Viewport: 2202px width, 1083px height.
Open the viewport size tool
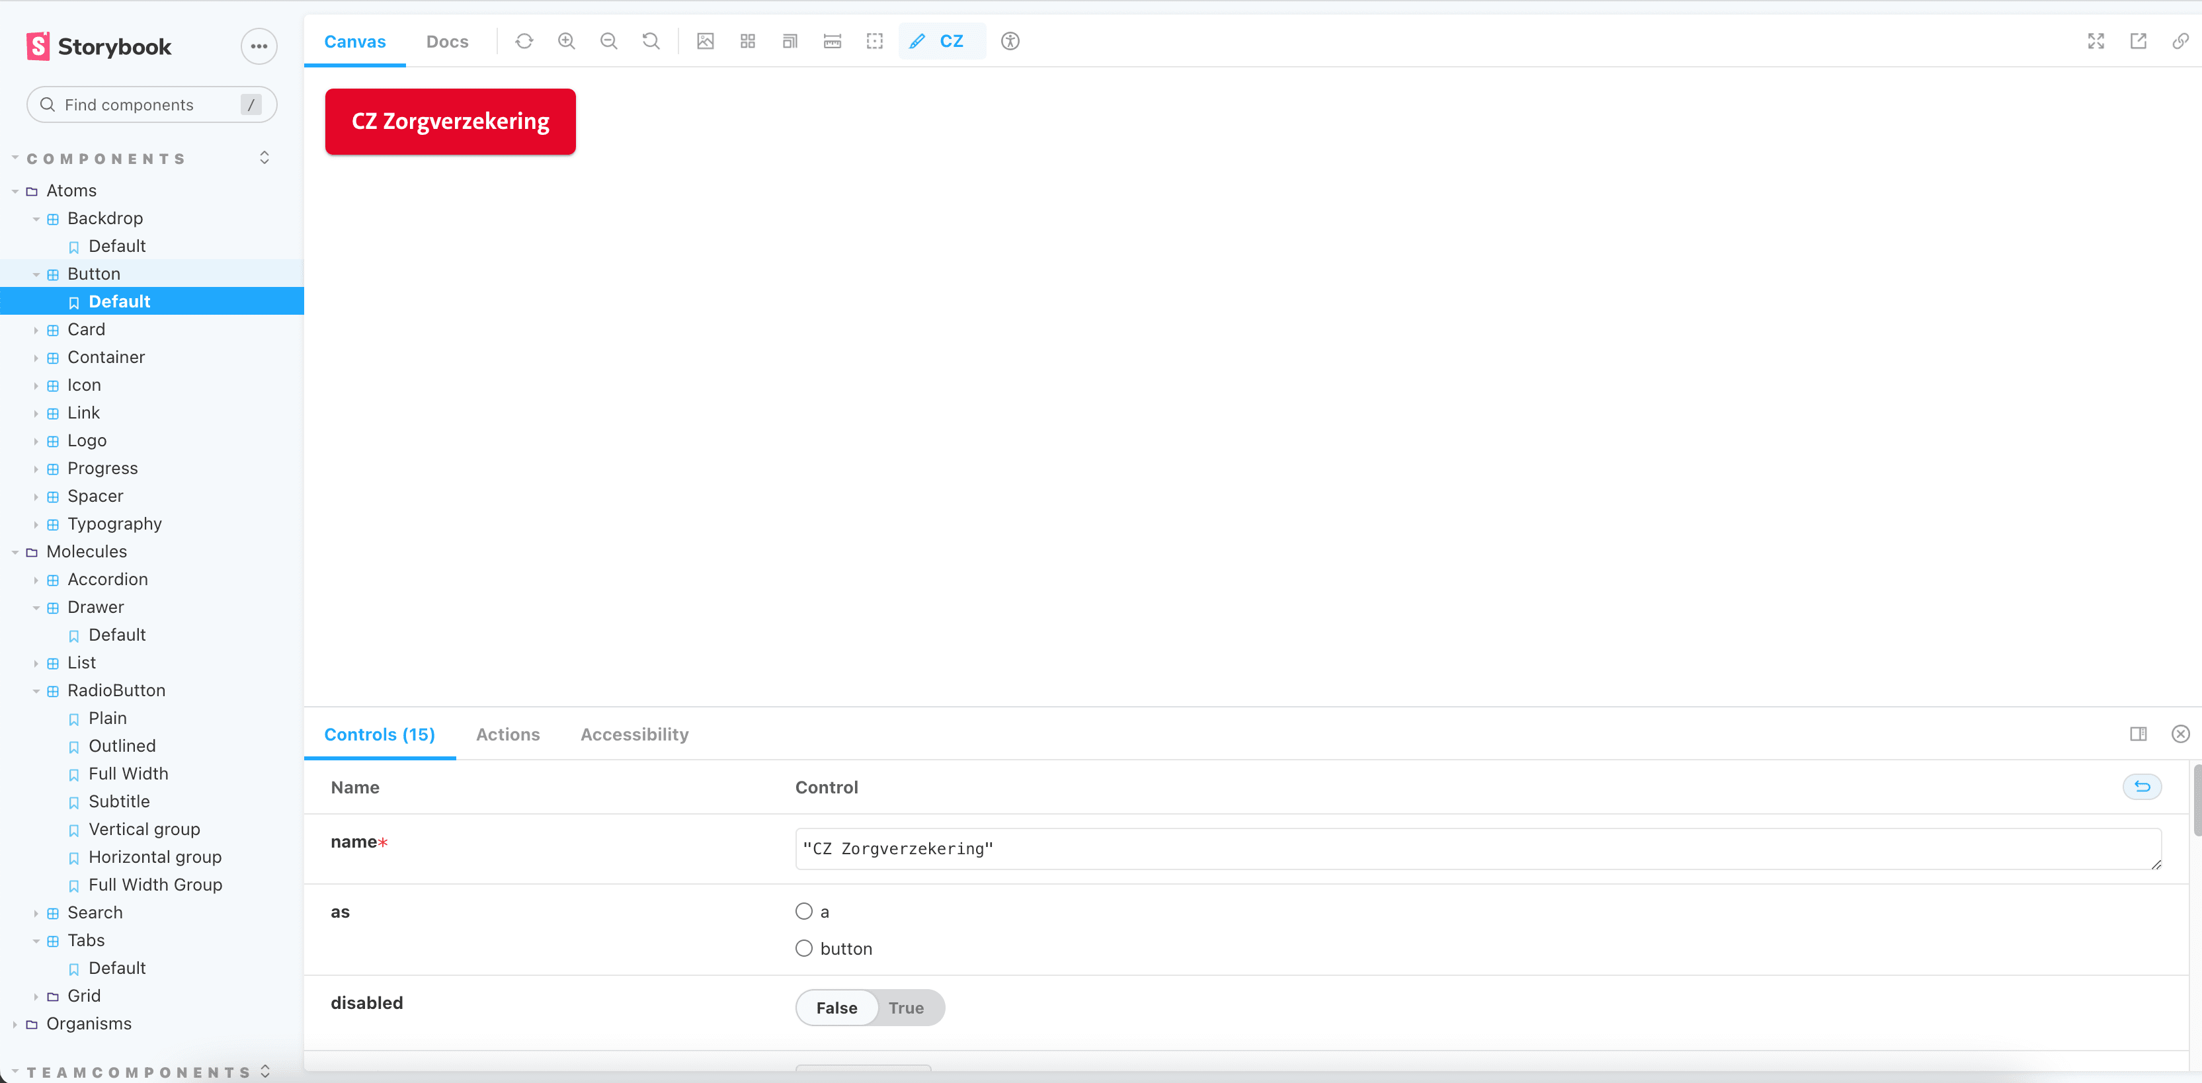(790, 41)
